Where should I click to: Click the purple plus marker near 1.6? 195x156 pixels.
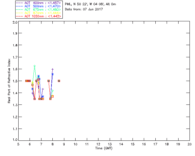pos(52,69)
